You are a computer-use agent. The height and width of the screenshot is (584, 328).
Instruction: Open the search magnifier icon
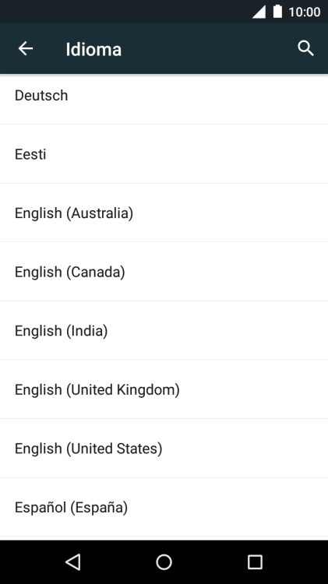coord(305,48)
